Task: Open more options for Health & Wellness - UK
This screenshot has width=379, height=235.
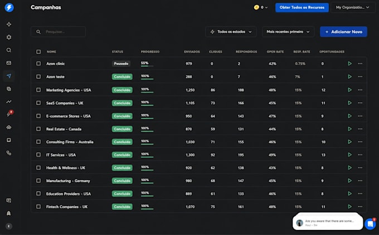Action: pos(360,168)
